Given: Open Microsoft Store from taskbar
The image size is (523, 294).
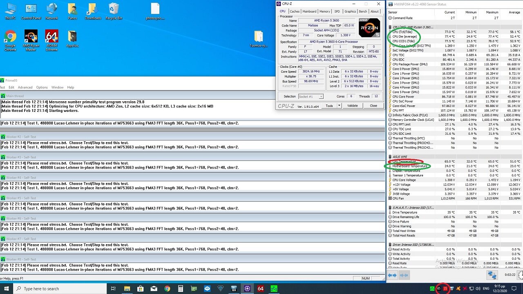Looking at the screenshot, I should [x=141, y=288].
